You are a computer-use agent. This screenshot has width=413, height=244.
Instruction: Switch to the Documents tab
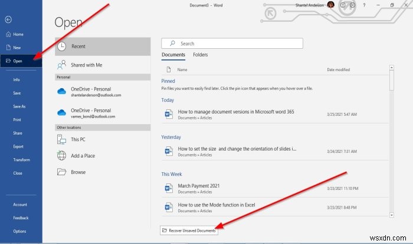[173, 55]
